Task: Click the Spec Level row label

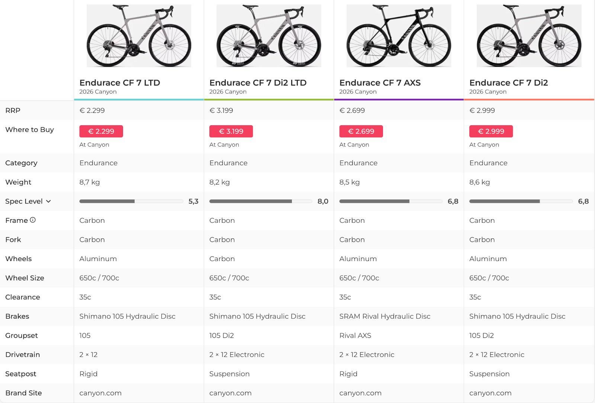Action: (24, 201)
